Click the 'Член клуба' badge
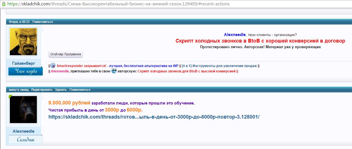The width and height of the screenshot is (352, 149). (26, 71)
